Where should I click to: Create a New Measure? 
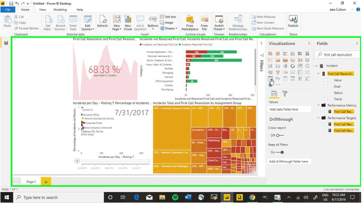tap(264, 17)
